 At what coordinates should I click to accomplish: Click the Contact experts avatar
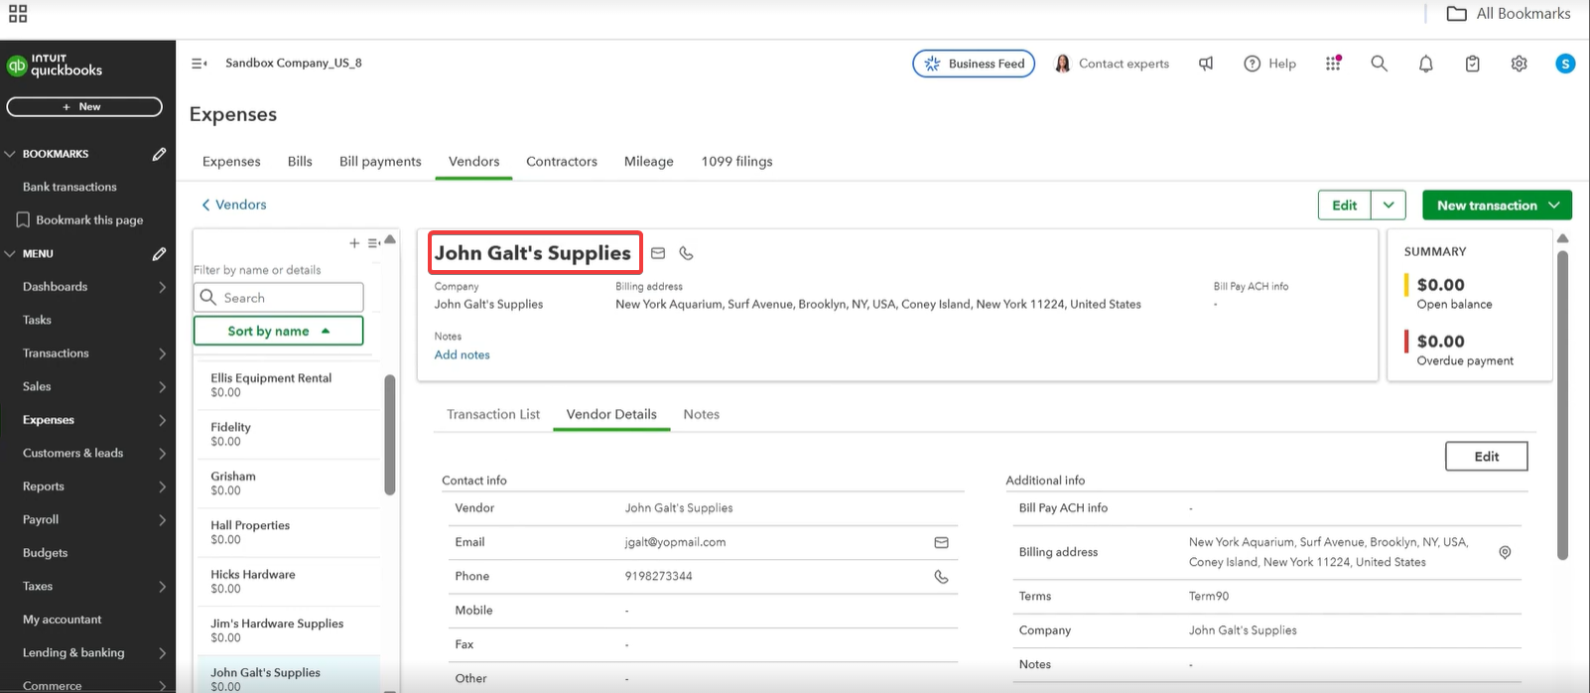1062,64
